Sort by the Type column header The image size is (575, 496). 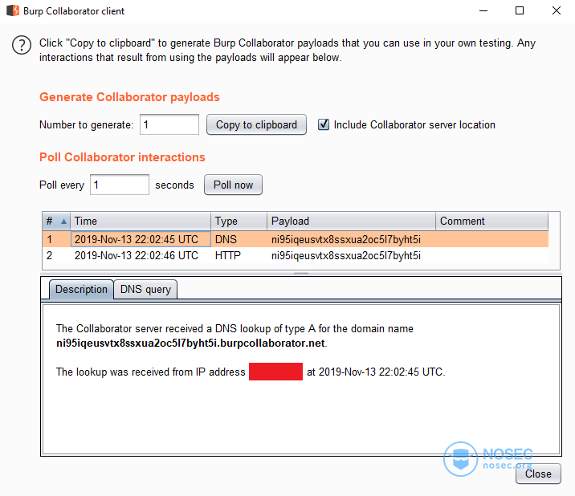239,221
